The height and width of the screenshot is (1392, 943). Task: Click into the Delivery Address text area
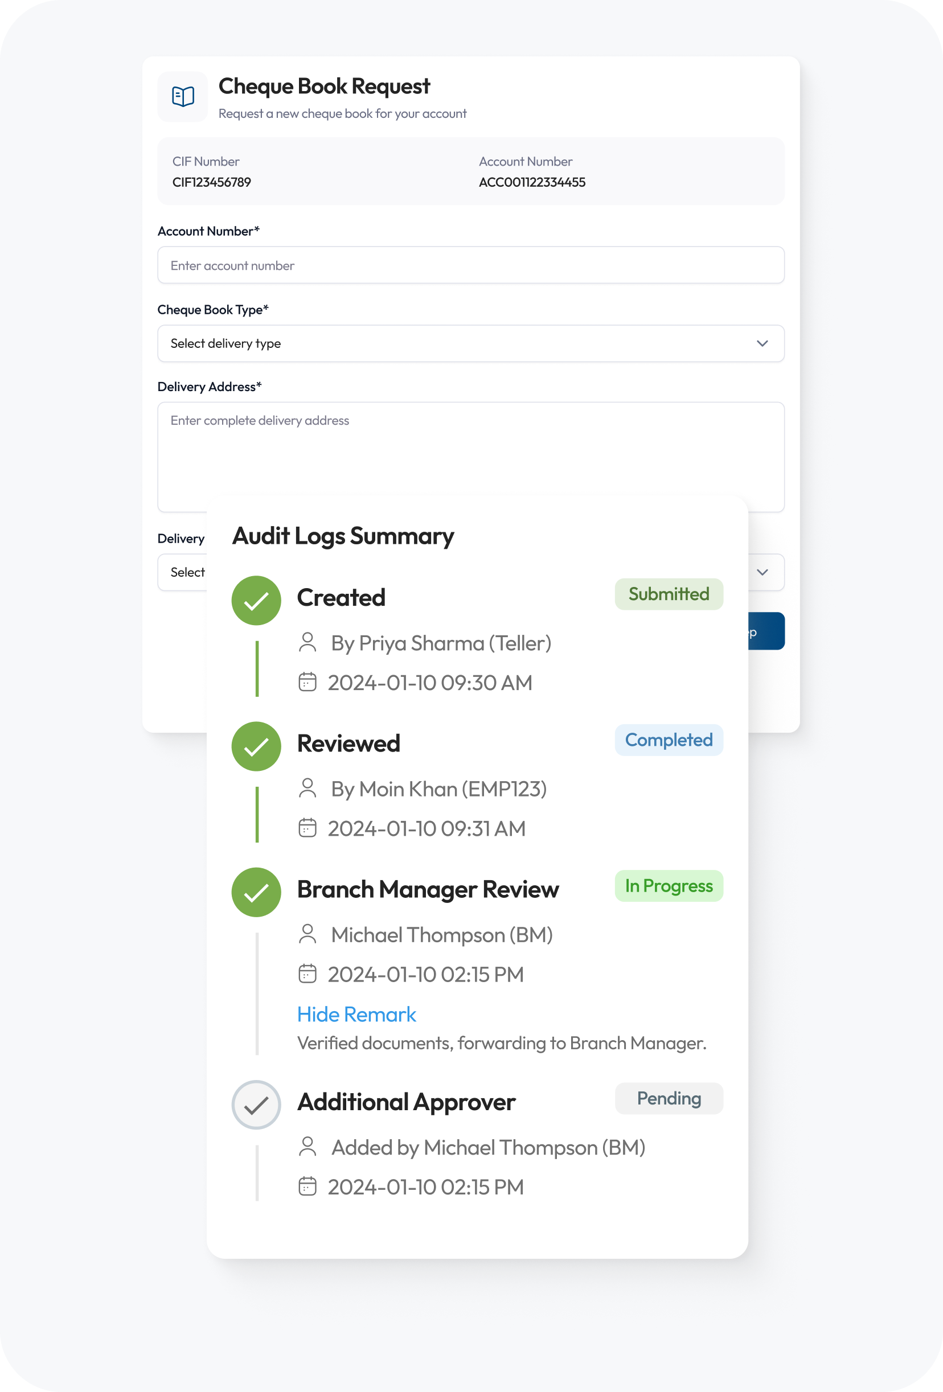click(470, 449)
